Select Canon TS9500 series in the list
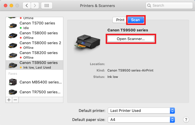This screenshot has height=125, width=195. tap(39, 65)
